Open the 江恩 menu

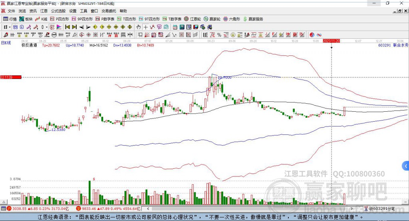[x=44, y=11]
